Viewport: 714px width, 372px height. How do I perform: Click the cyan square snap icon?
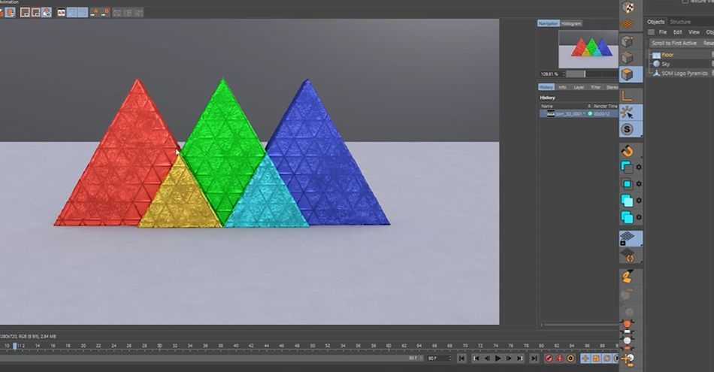click(x=627, y=184)
